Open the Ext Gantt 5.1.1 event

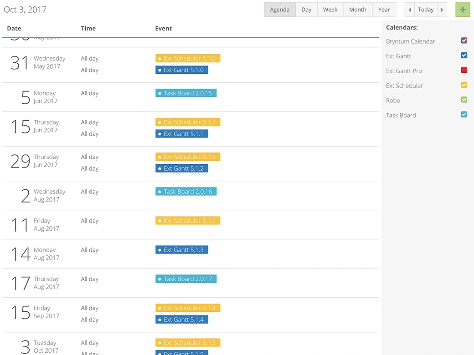[x=182, y=134]
